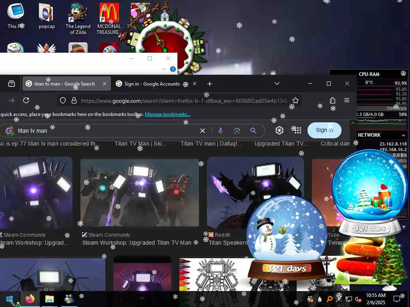Click the muted volume tray icon
Image resolution: width=410 pixels, height=307 pixels.
(x=358, y=299)
